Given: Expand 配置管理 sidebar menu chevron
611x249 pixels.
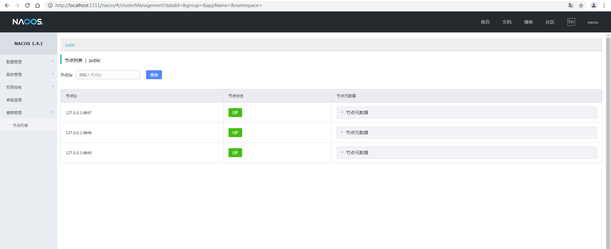Looking at the screenshot, I should (53, 61).
